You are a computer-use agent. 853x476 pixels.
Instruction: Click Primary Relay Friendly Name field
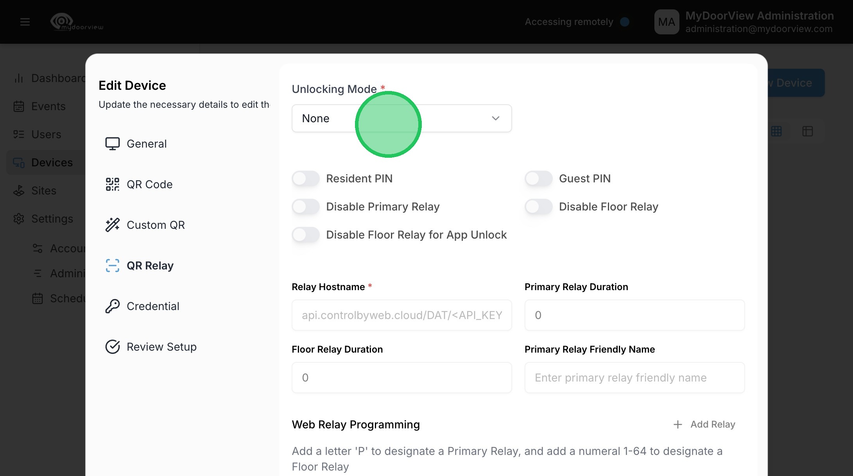tap(634, 378)
